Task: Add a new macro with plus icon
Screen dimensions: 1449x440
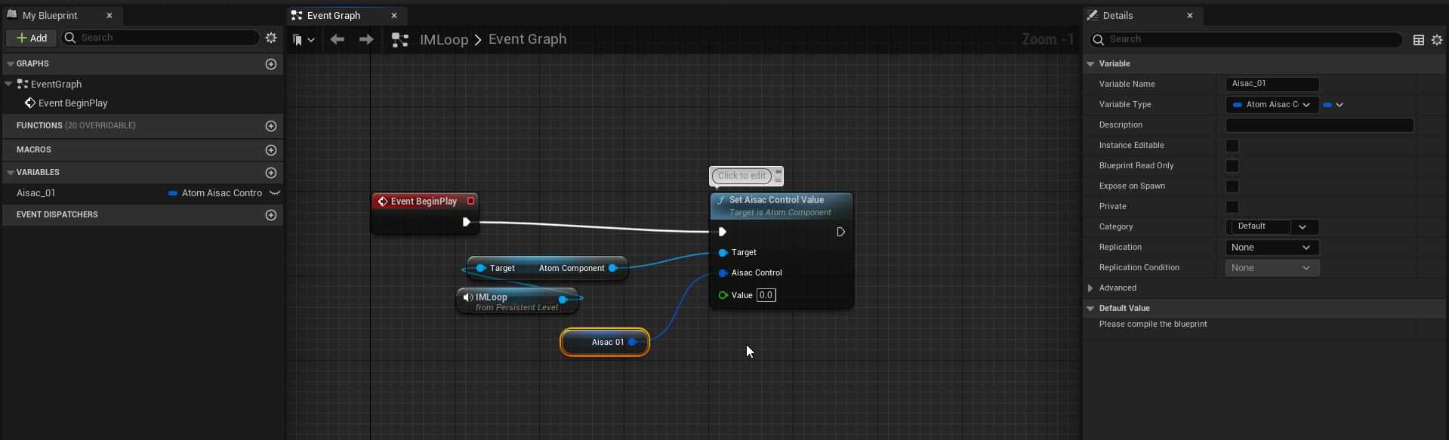Action: click(271, 150)
